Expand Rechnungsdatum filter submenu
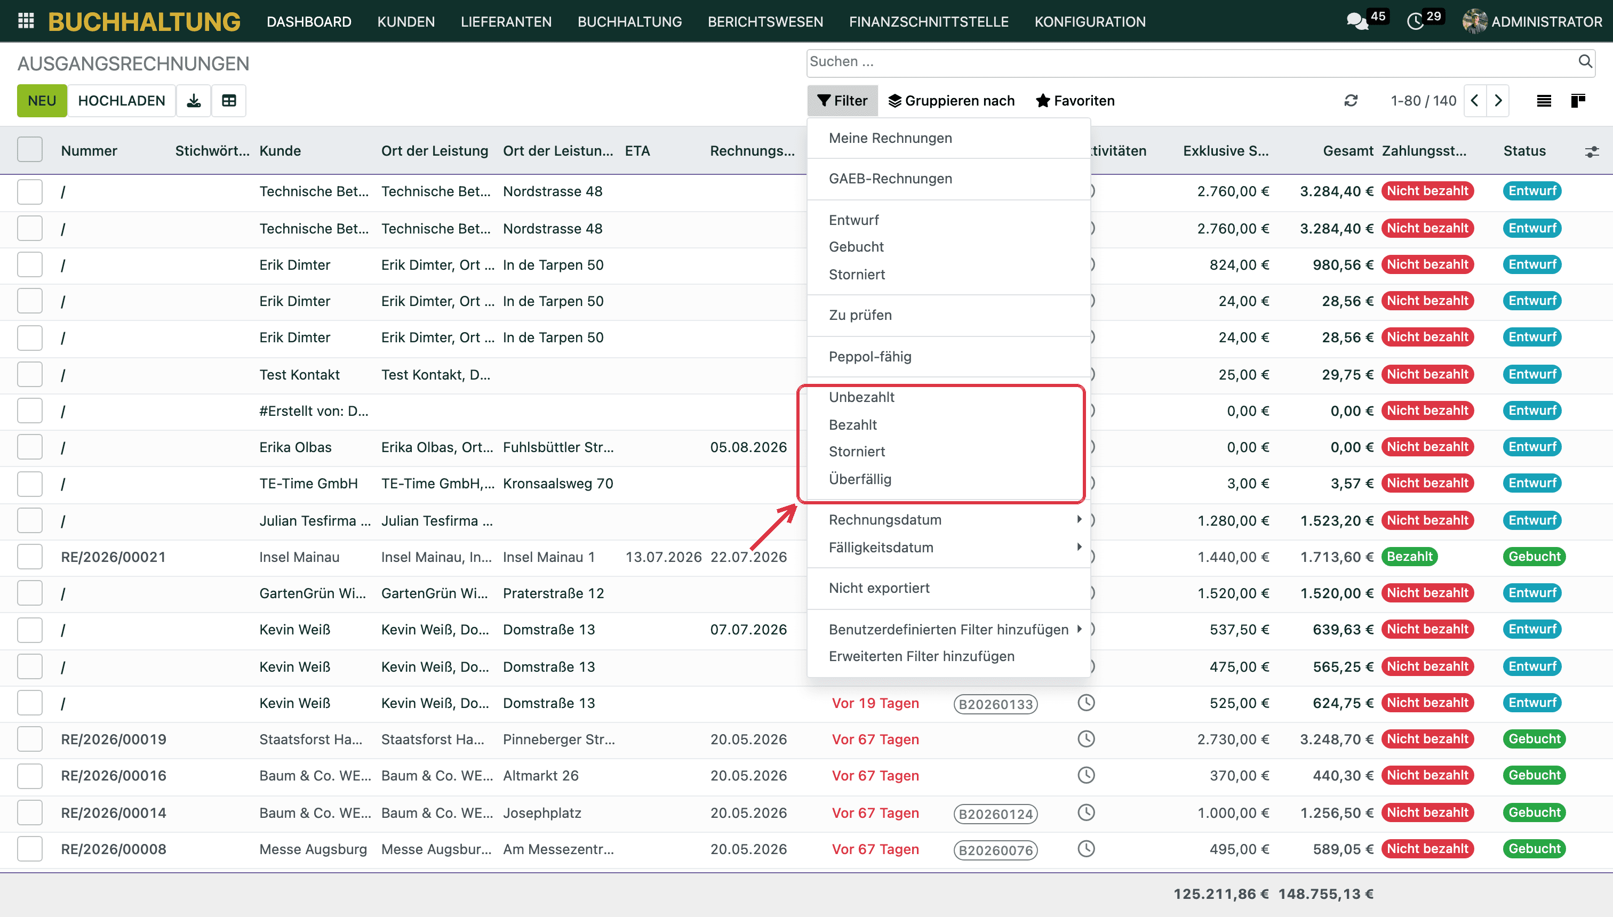 [x=949, y=520]
